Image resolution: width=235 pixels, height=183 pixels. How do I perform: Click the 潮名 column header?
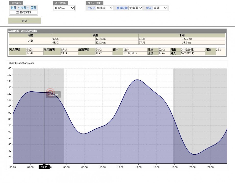coord(30,35)
